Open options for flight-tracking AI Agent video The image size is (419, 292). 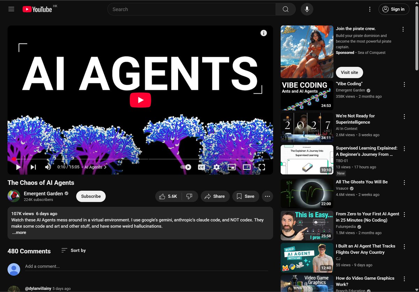pos(404,246)
